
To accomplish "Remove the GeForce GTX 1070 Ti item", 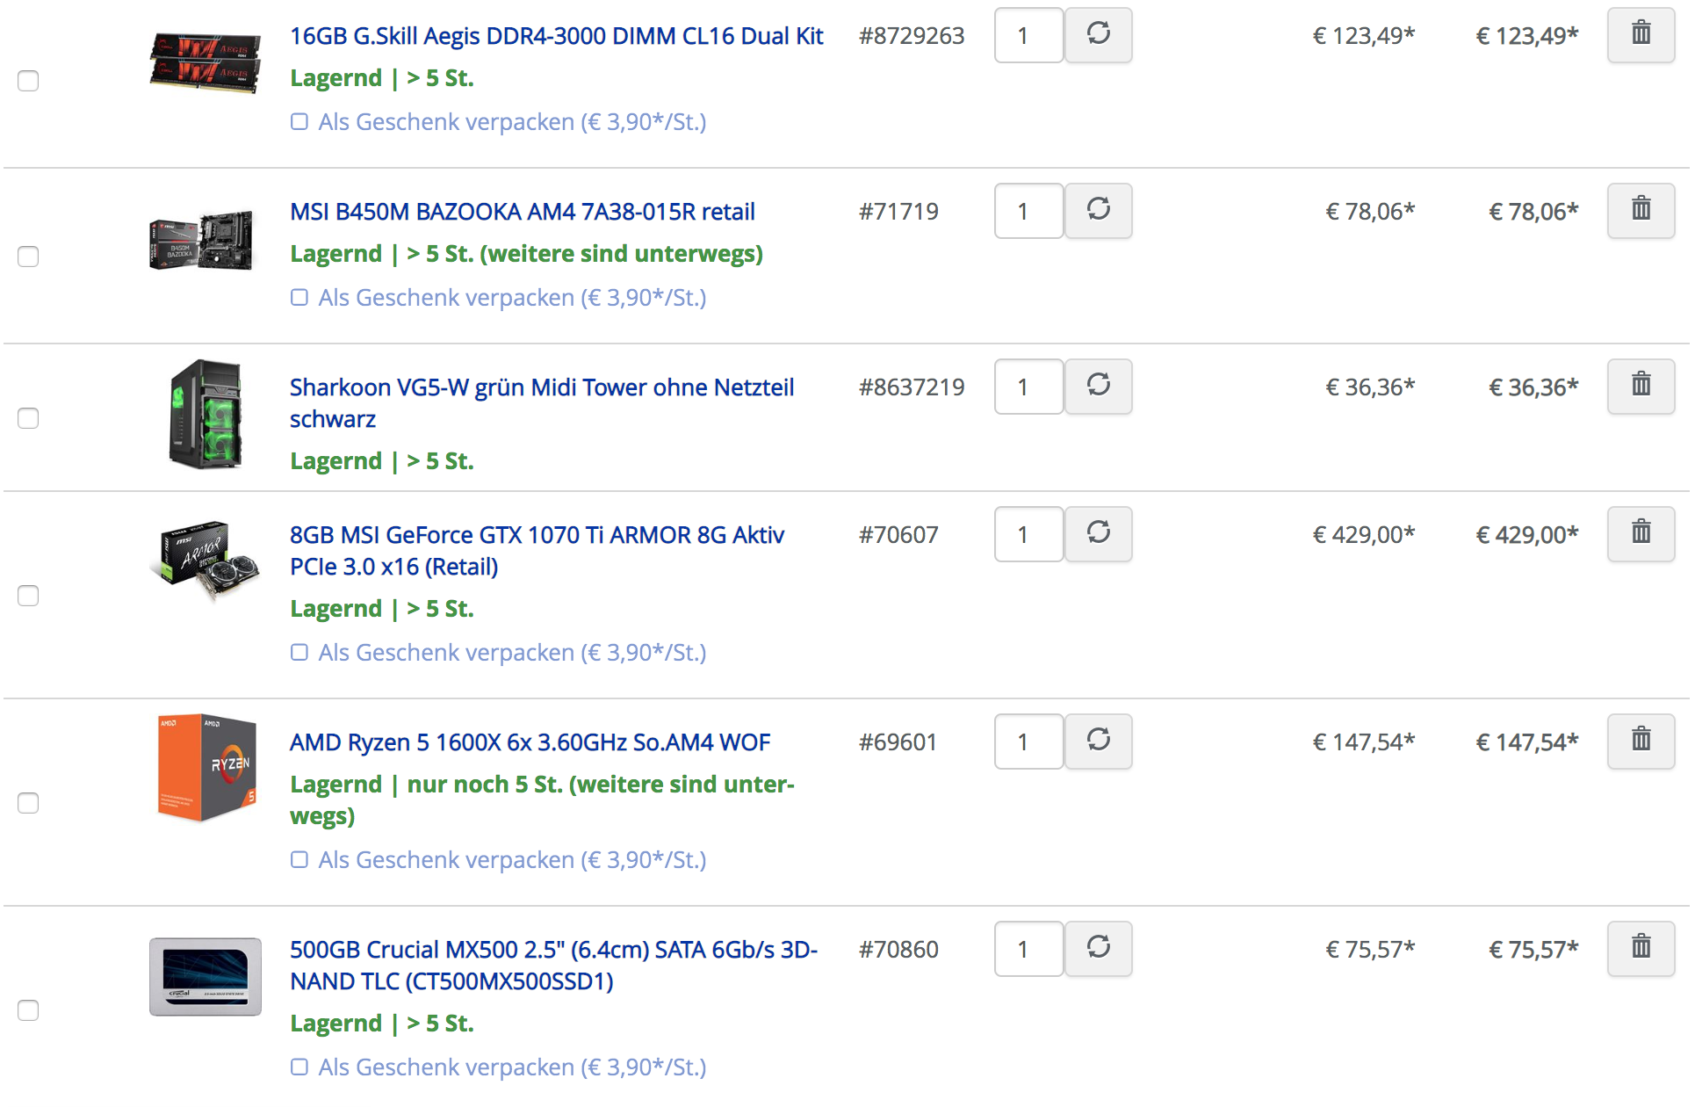I will pyautogui.click(x=1641, y=534).
